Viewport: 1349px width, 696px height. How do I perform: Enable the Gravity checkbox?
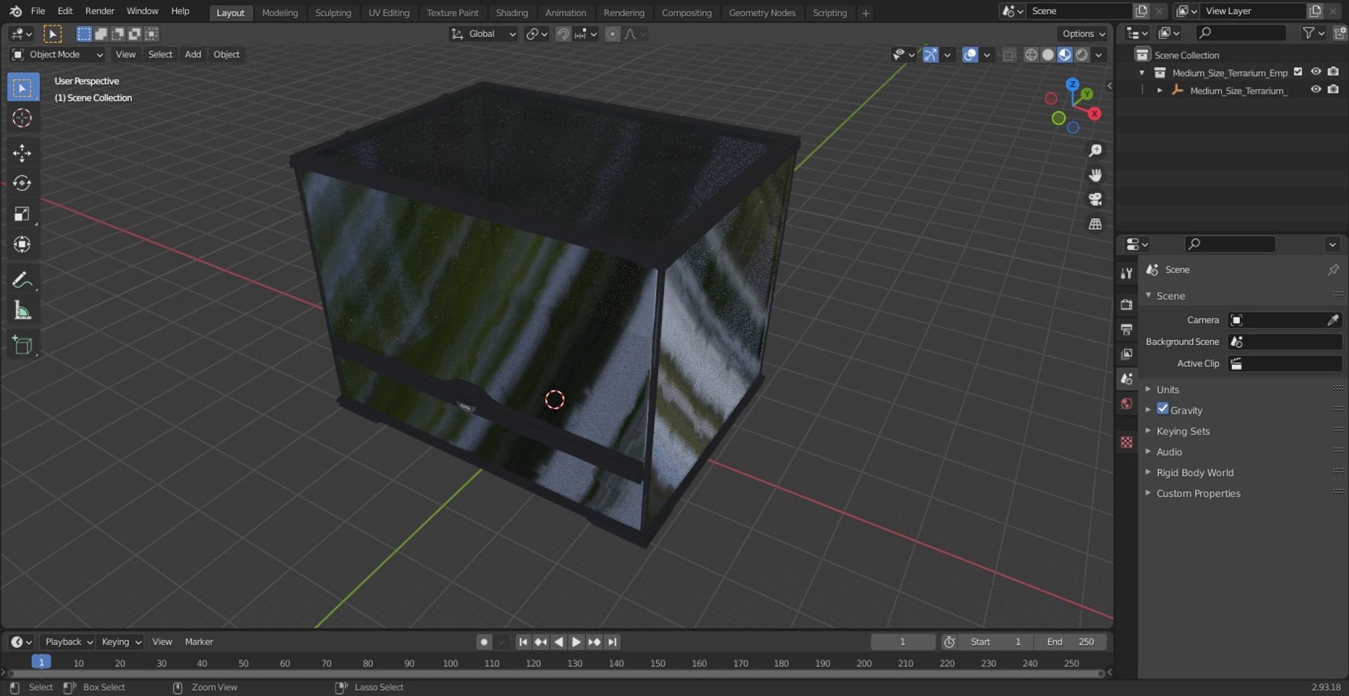pyautogui.click(x=1163, y=409)
